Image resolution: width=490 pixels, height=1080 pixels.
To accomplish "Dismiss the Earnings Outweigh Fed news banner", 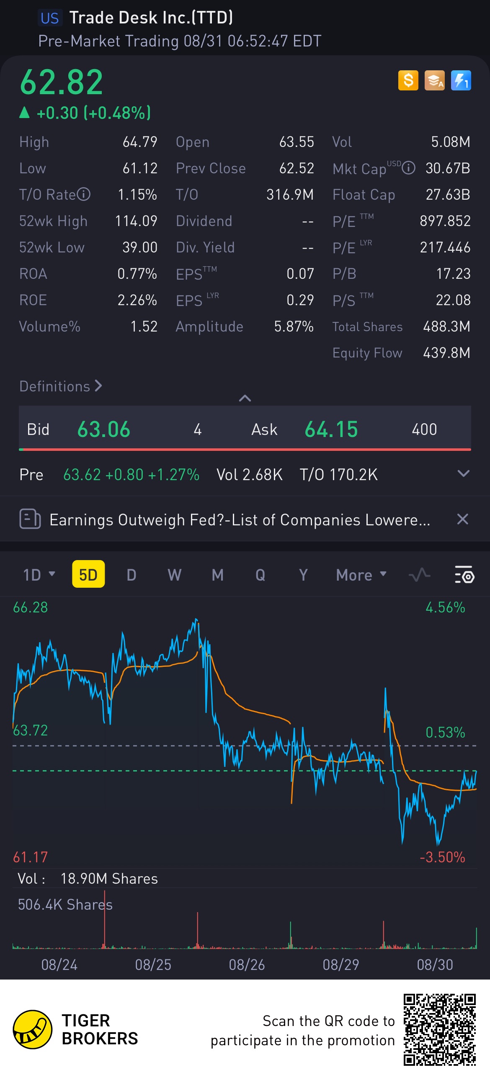I will point(463,519).
